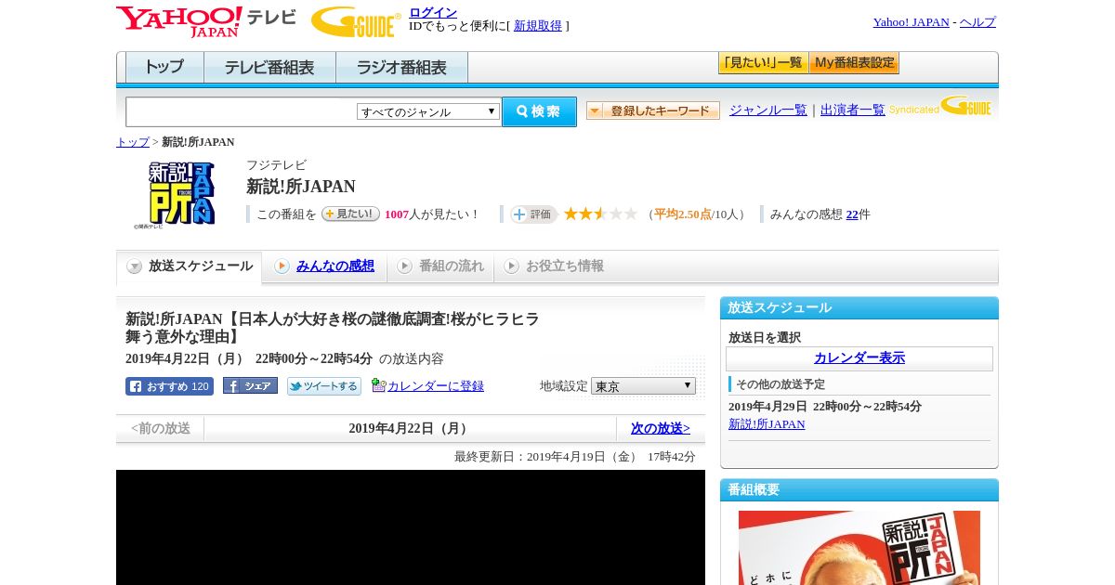The height and width of the screenshot is (585, 1115).
Task: Click the calendar icon beside カレンダーに登録
Action: pyautogui.click(x=378, y=385)
